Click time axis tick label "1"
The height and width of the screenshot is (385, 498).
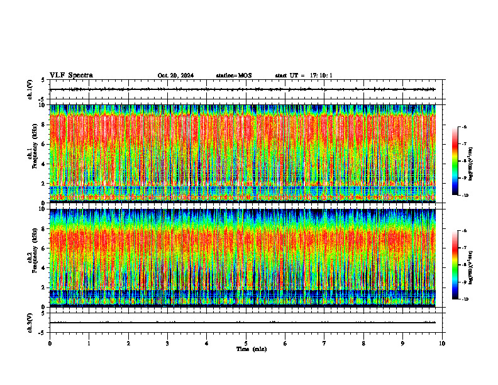tap(89, 343)
